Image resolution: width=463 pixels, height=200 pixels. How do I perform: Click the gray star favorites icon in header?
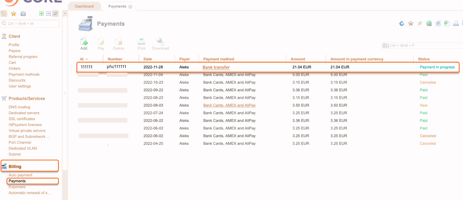[411, 23]
